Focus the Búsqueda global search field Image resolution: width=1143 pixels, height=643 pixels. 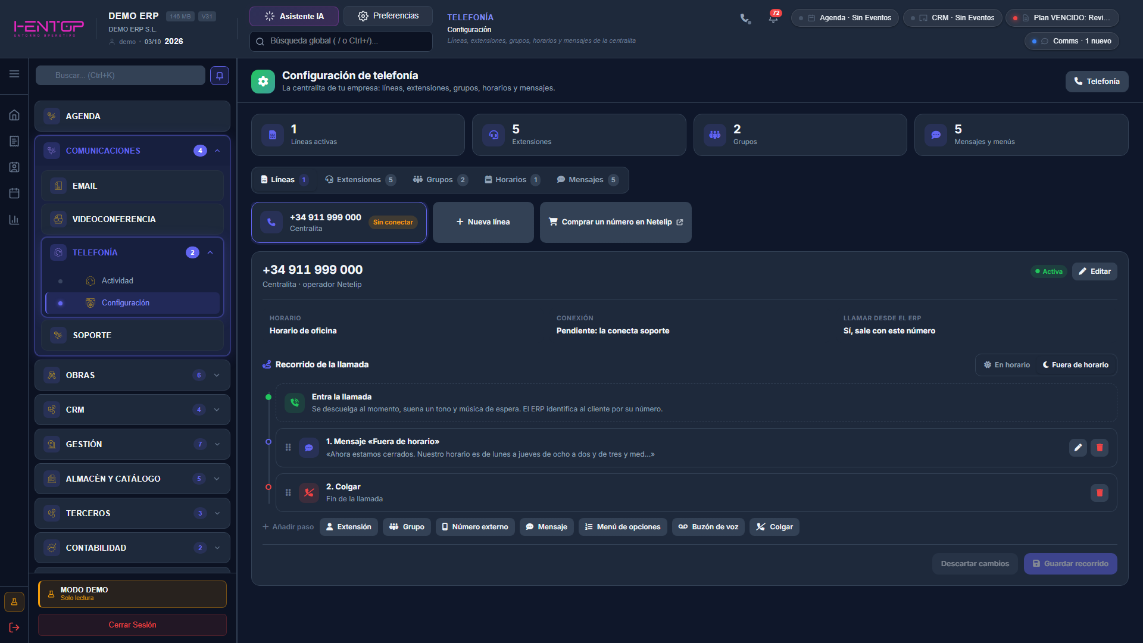tap(341, 41)
